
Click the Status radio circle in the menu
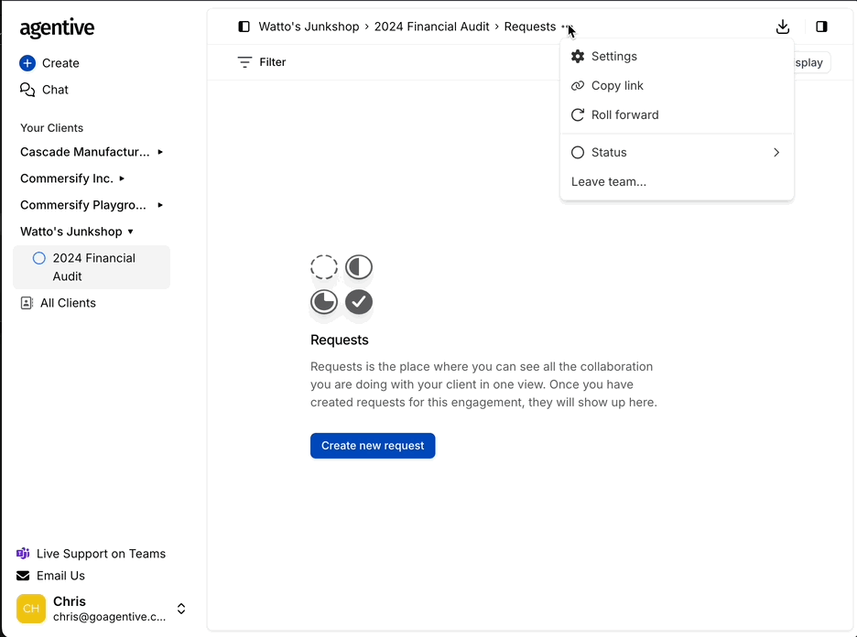[578, 152]
